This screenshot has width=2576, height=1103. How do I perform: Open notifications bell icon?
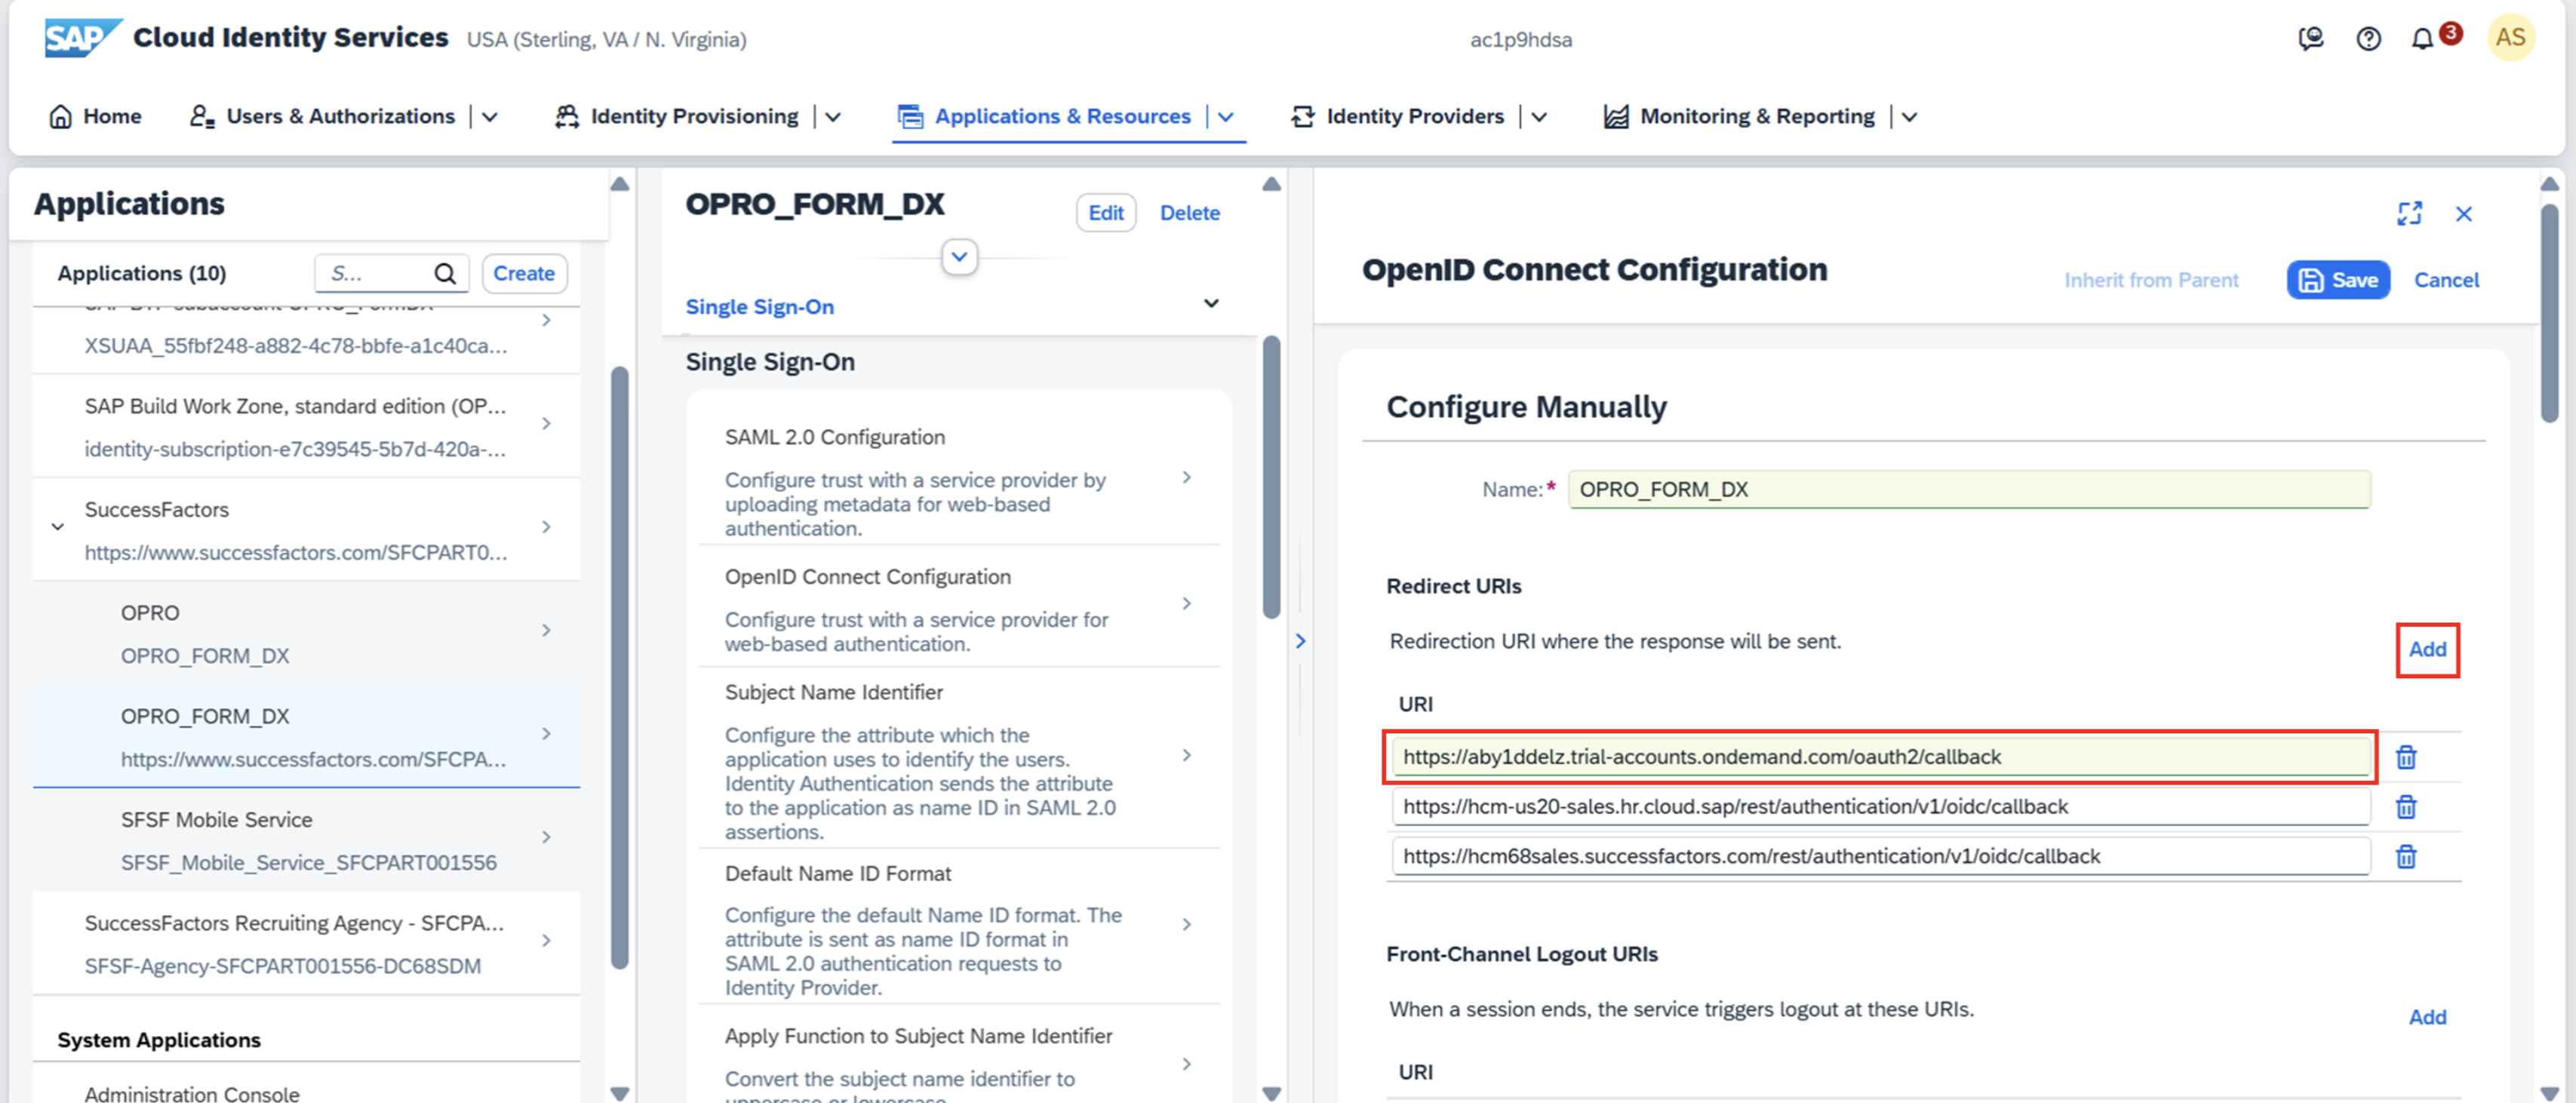(2421, 39)
